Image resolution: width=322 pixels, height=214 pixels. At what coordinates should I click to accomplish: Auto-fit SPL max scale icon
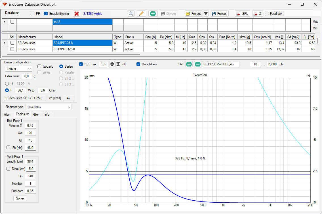point(118,64)
